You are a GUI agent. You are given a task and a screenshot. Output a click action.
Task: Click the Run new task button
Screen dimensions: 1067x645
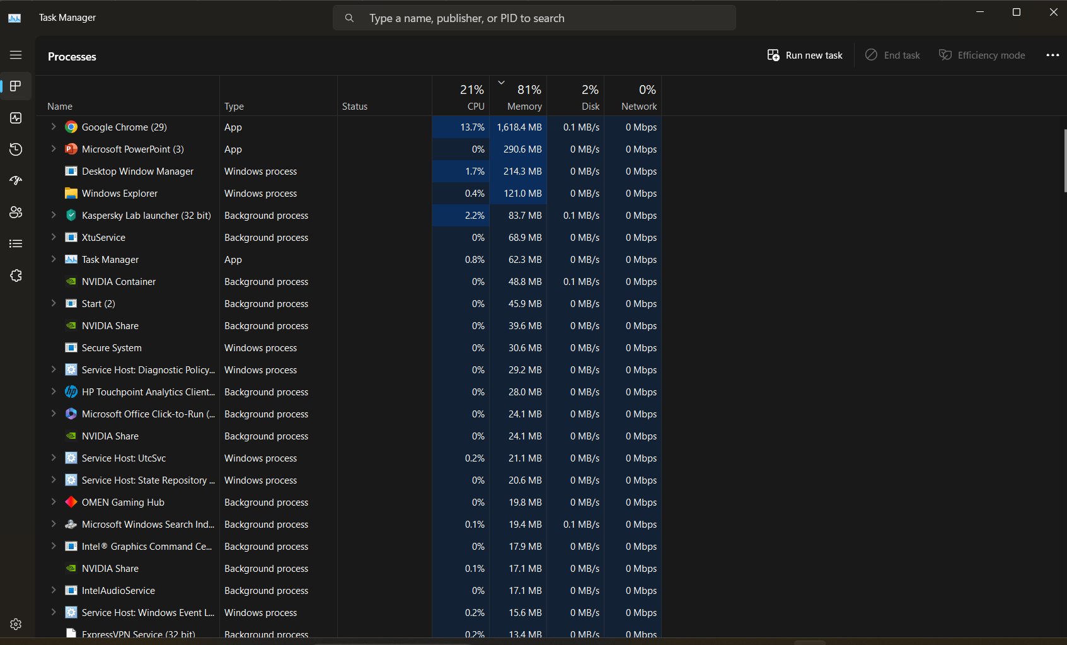click(805, 55)
